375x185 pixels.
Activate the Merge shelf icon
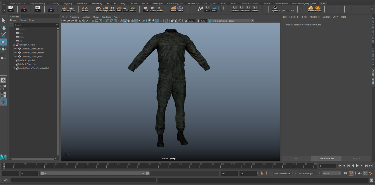pos(105,9)
